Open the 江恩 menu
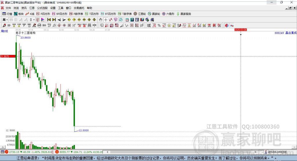The width and height of the screenshot is (297, 161). 32,8
